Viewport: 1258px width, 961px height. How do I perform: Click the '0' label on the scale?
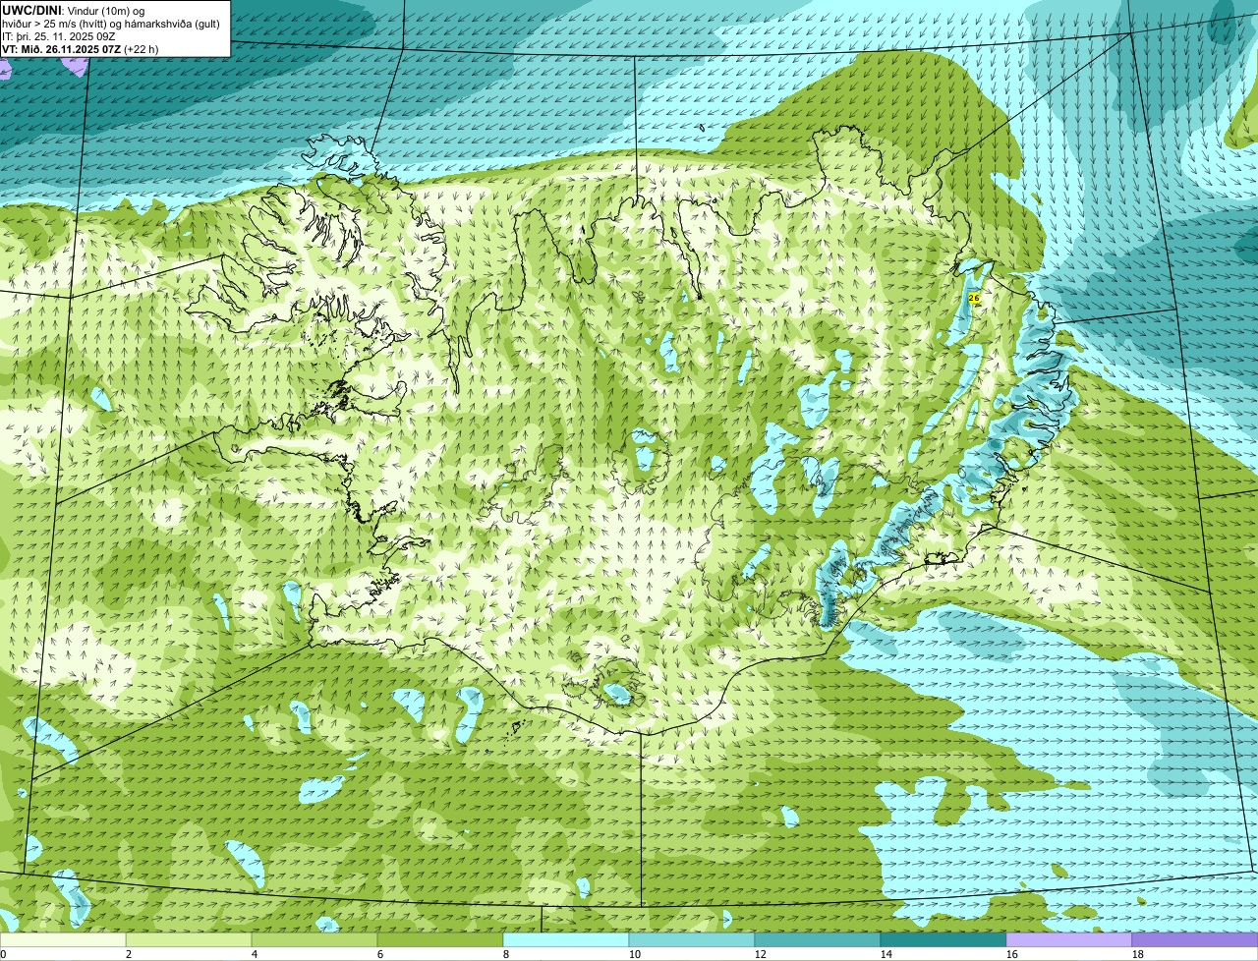tap(3, 954)
